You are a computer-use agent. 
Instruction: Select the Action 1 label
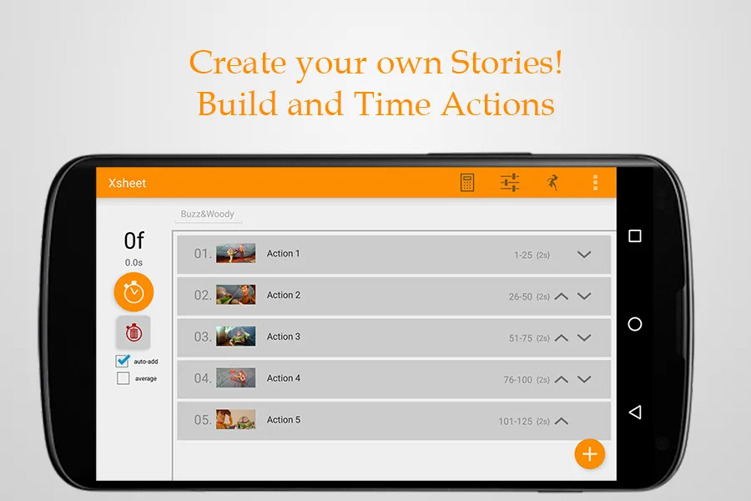click(x=283, y=253)
